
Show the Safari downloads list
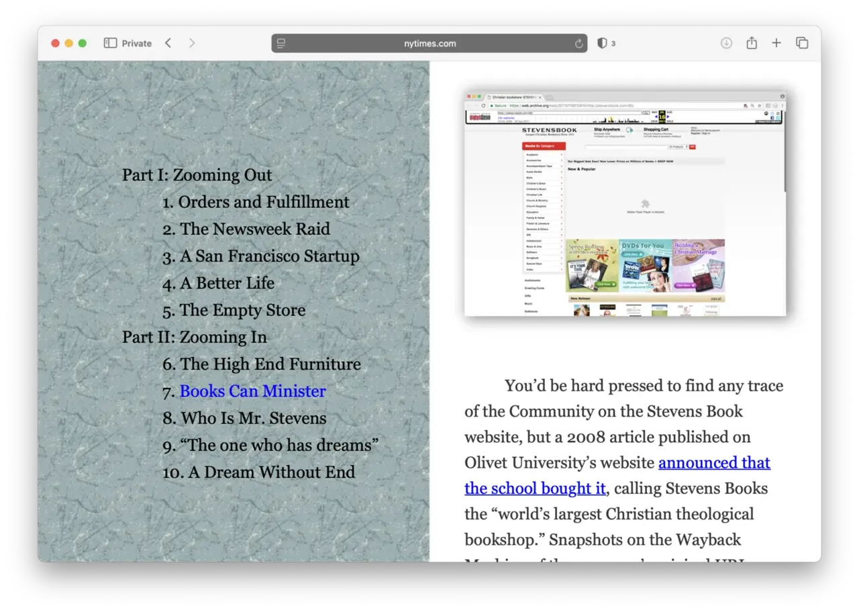726,43
